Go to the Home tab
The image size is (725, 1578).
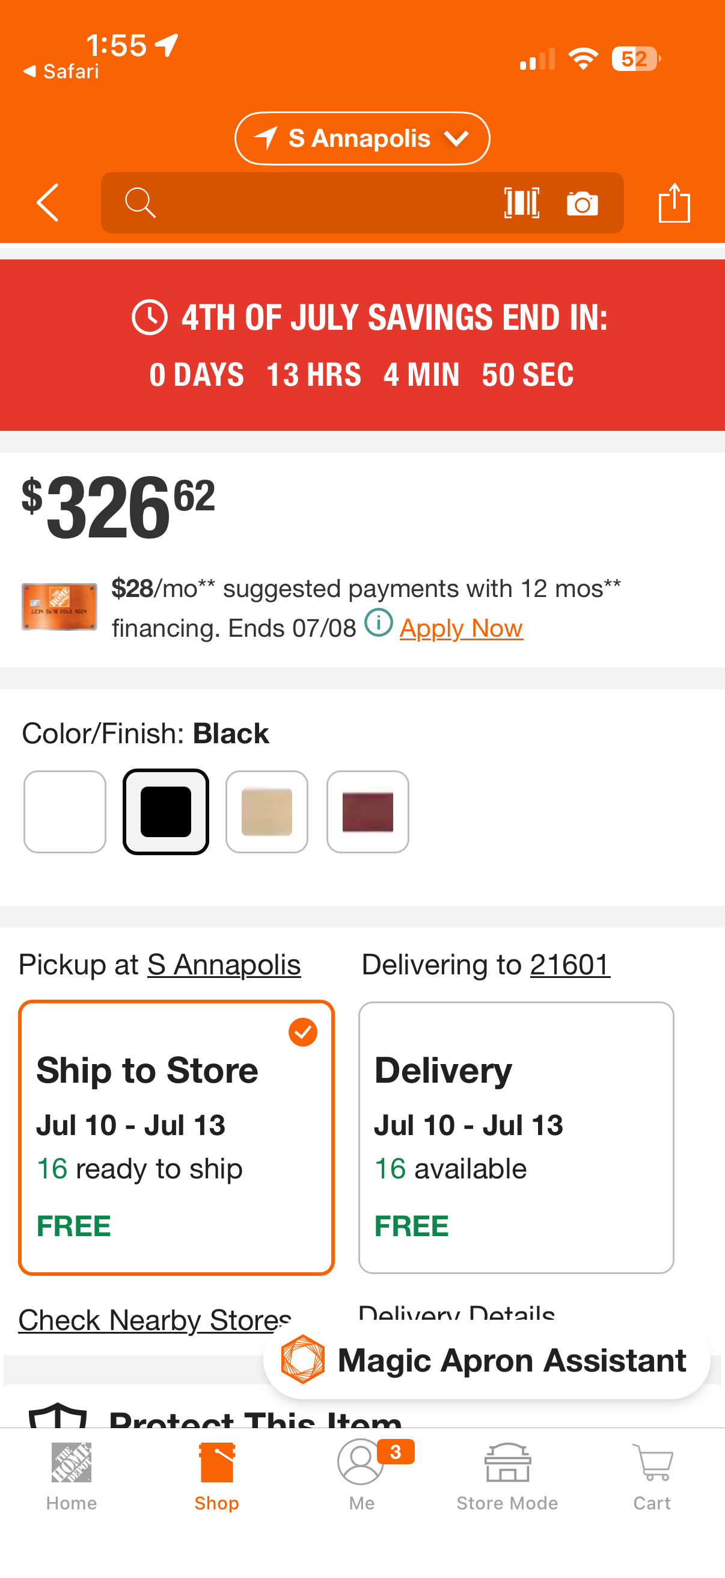72,1476
